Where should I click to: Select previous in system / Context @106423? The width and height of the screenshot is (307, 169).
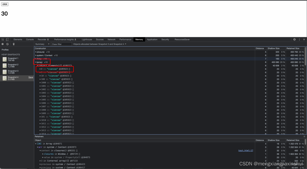[169, 164]
